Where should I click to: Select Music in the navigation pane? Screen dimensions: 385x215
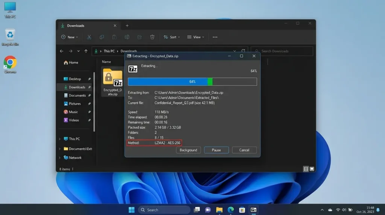(75, 112)
